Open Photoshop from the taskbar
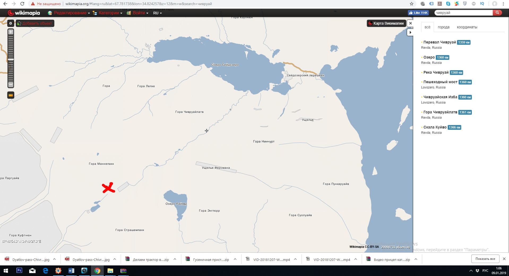509x276 pixels. pyautogui.click(x=19, y=270)
